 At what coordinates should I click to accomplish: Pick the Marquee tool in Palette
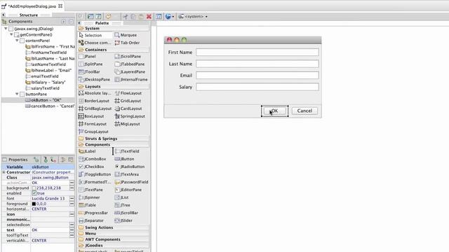coord(126,35)
